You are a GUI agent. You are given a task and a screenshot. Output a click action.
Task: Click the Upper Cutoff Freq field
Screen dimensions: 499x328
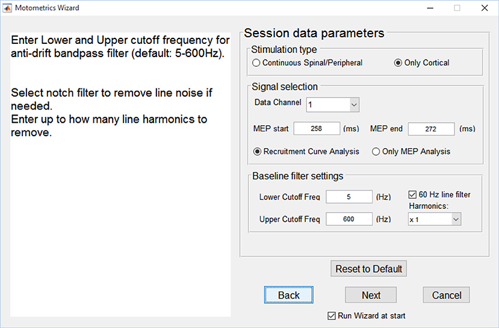coord(349,219)
